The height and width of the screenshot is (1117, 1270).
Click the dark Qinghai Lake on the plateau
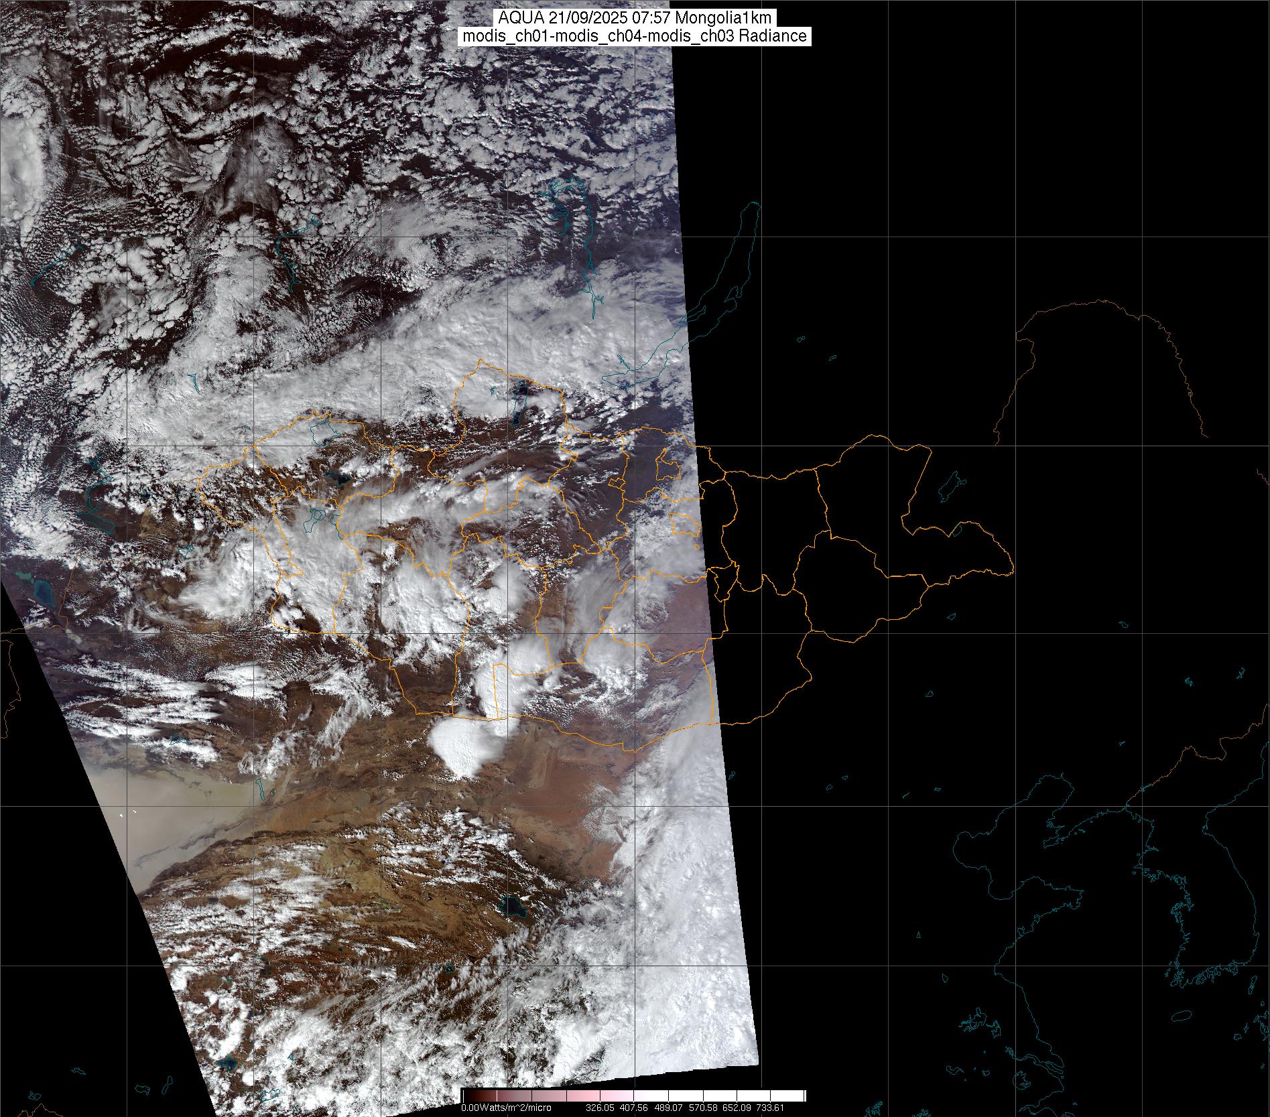515,908
